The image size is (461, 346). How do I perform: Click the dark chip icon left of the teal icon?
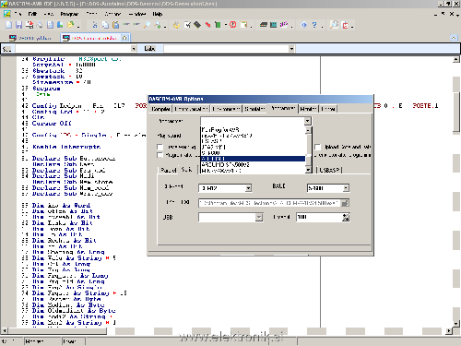[264, 25]
